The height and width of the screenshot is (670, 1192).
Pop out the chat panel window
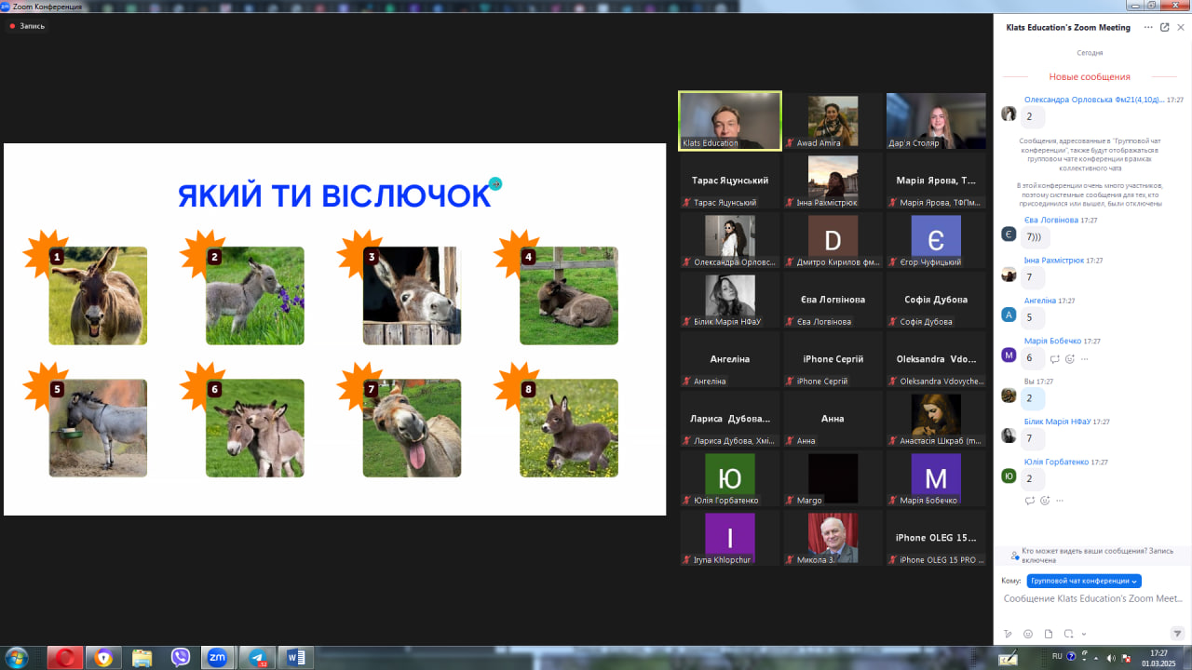tap(1164, 27)
